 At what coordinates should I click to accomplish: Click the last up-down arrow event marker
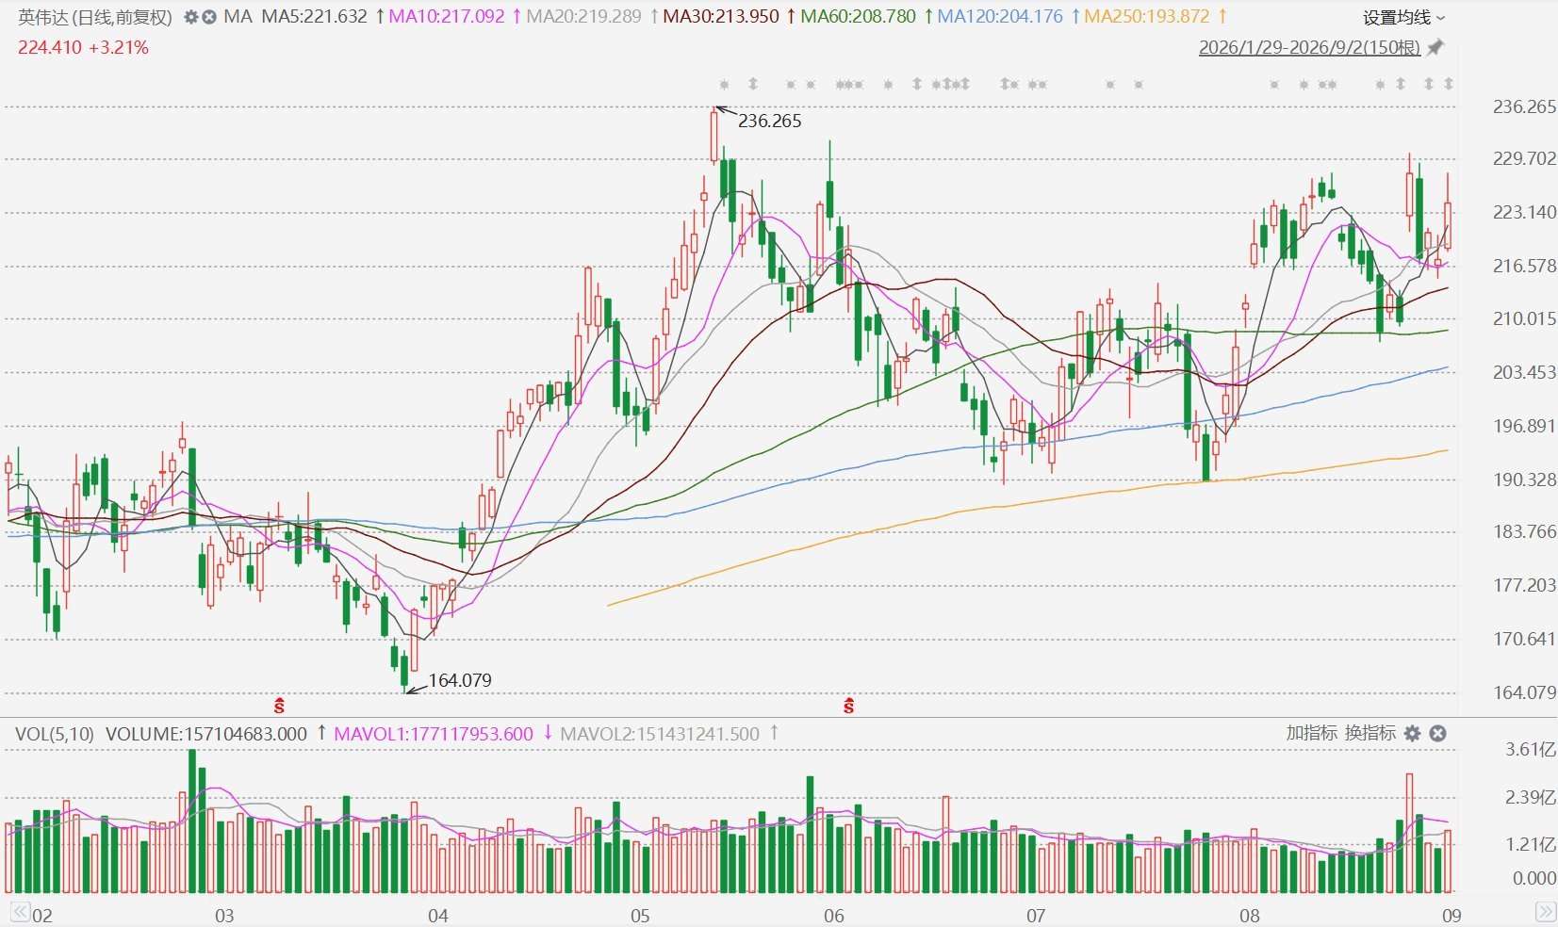pos(1449,84)
